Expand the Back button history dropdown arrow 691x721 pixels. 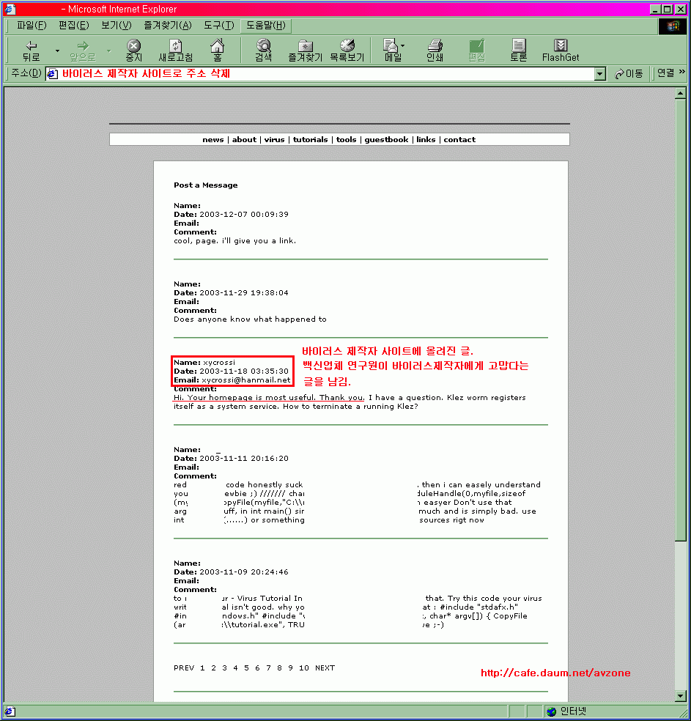(x=57, y=51)
